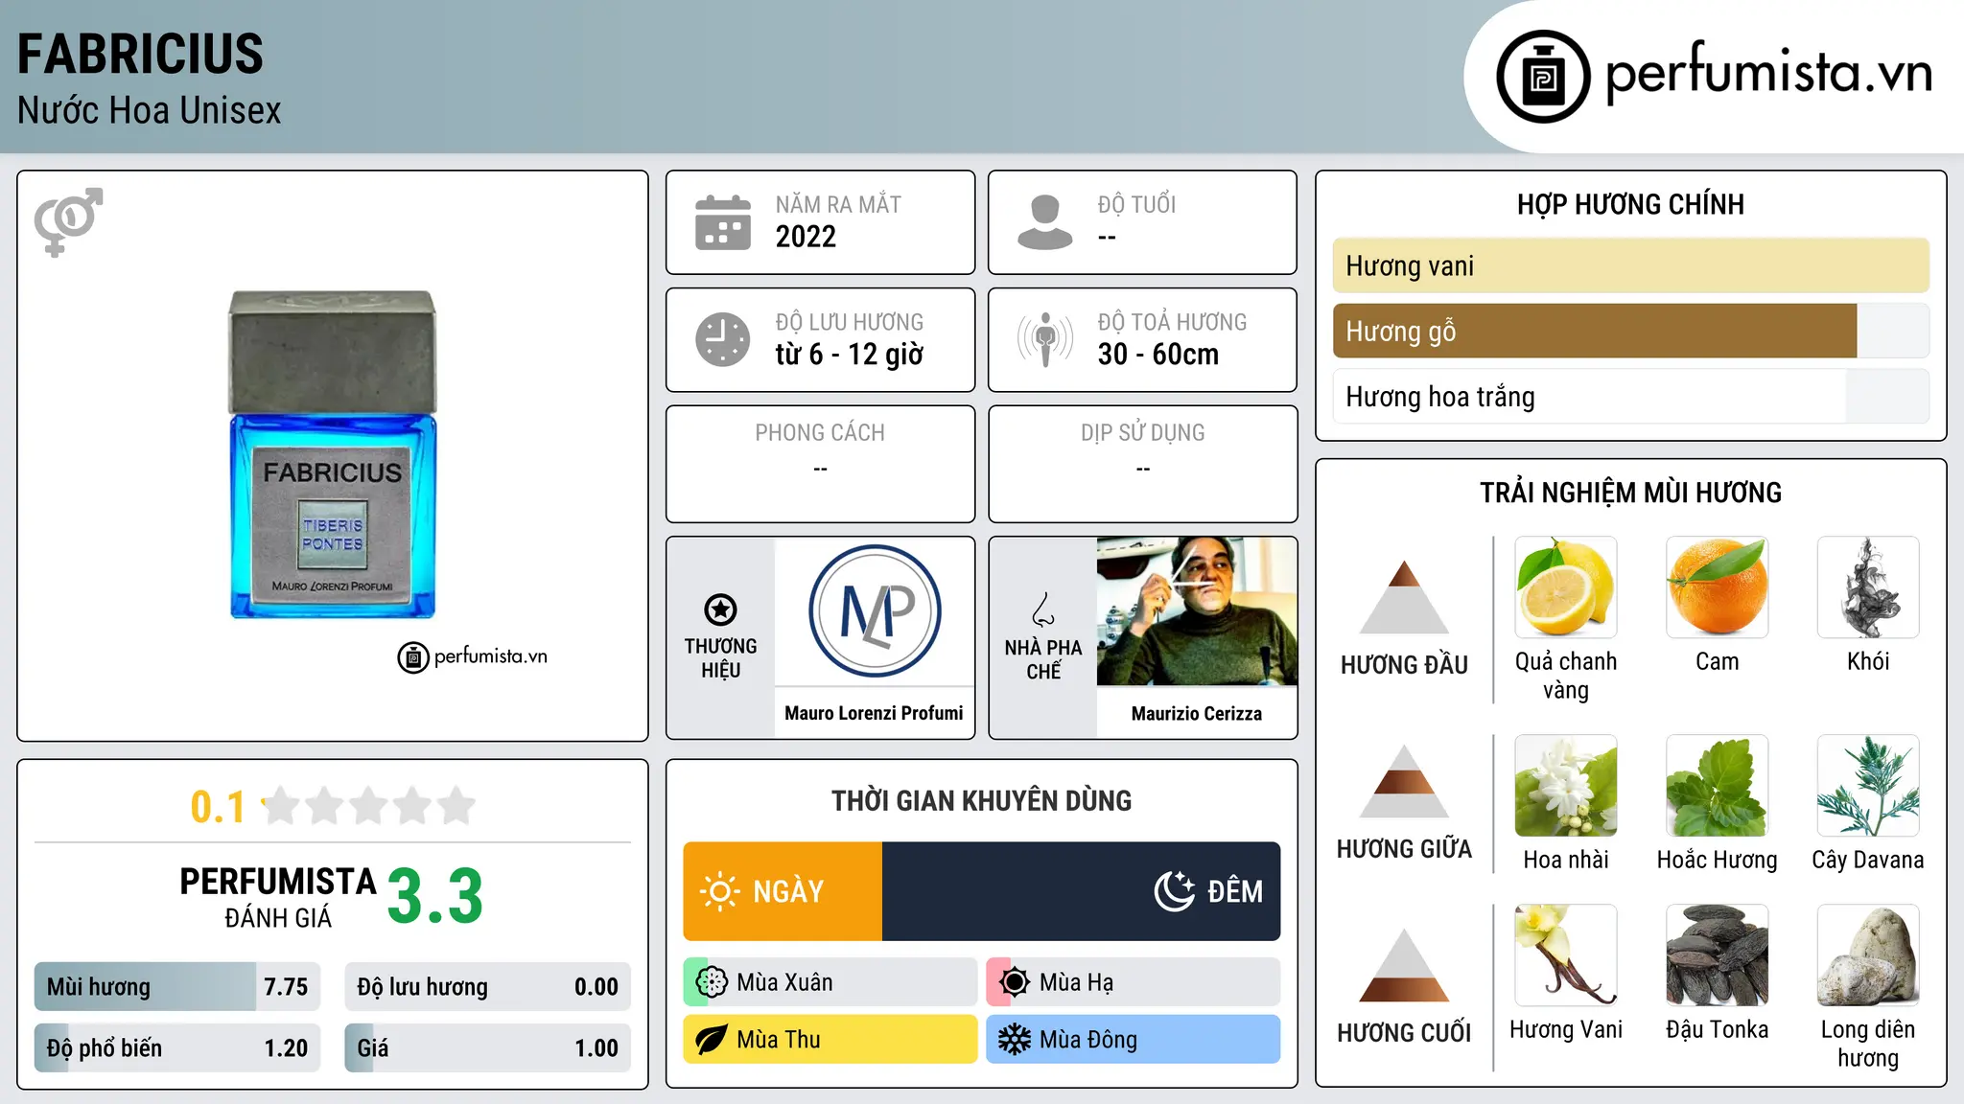Click the moon icon in the Đêm bar

[x=1174, y=891]
